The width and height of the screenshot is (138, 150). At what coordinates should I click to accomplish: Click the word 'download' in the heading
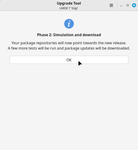pos(92,35)
